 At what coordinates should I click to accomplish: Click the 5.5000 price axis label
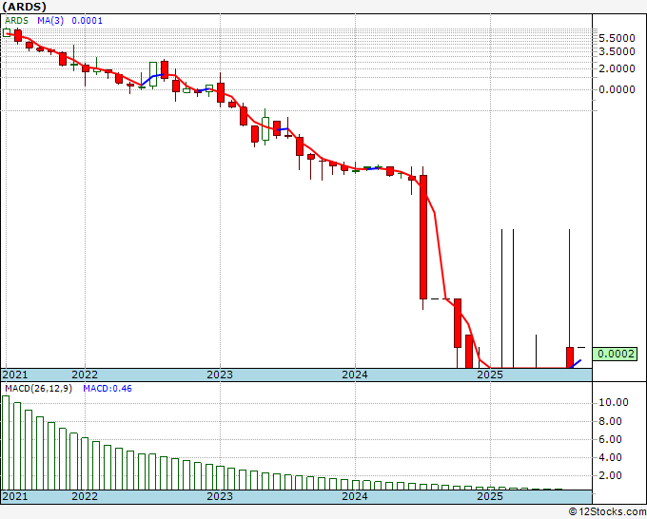point(617,38)
